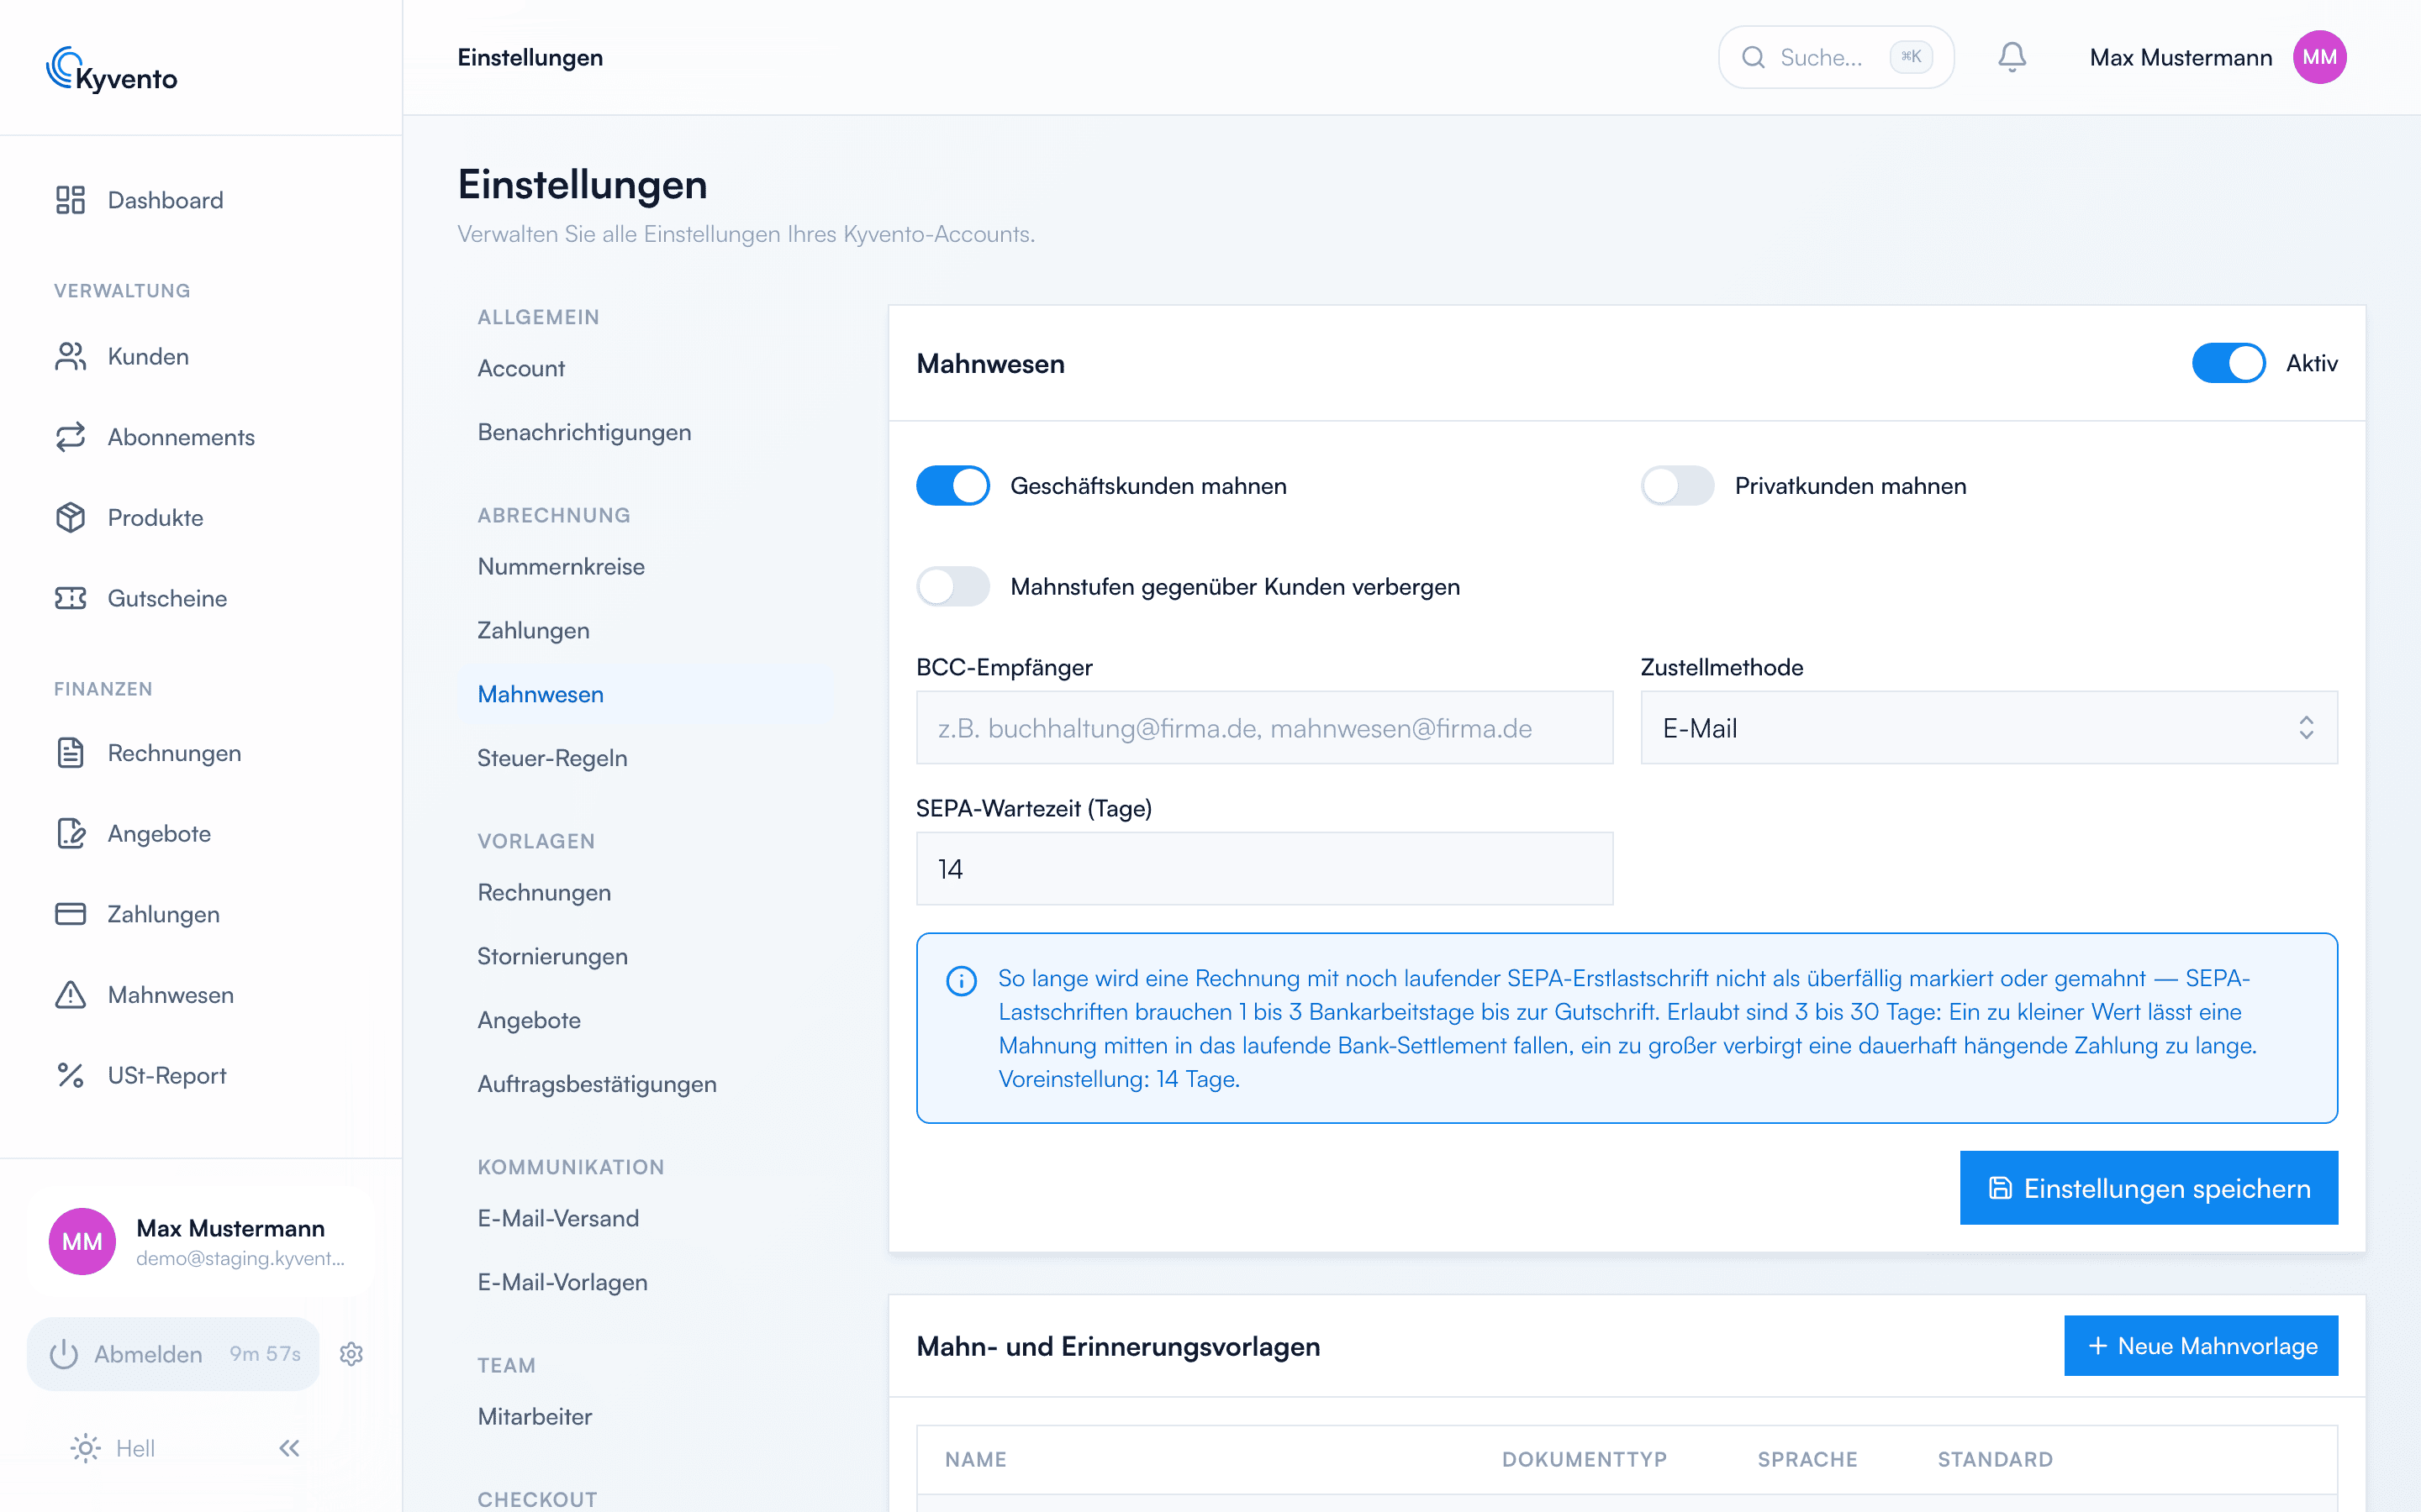
Task: Open Max Mustermann profile card in sidebar
Action: pyautogui.click(x=201, y=1241)
